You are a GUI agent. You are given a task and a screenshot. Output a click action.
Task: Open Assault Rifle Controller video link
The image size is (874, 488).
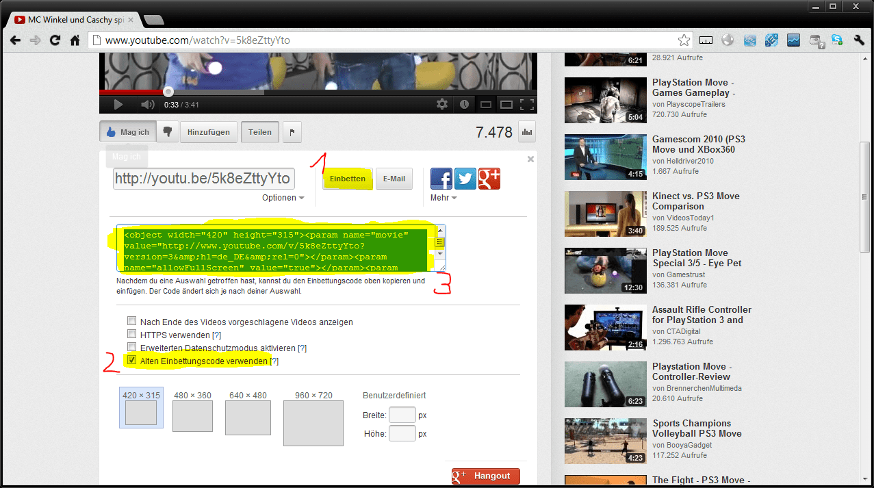pyautogui.click(x=702, y=315)
